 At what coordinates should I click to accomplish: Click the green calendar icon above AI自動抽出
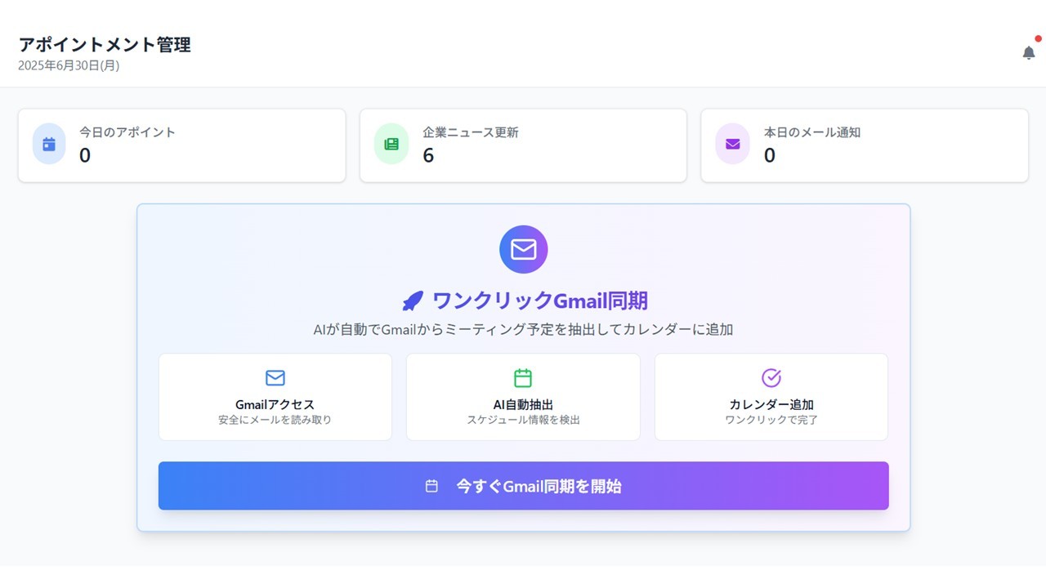point(523,378)
